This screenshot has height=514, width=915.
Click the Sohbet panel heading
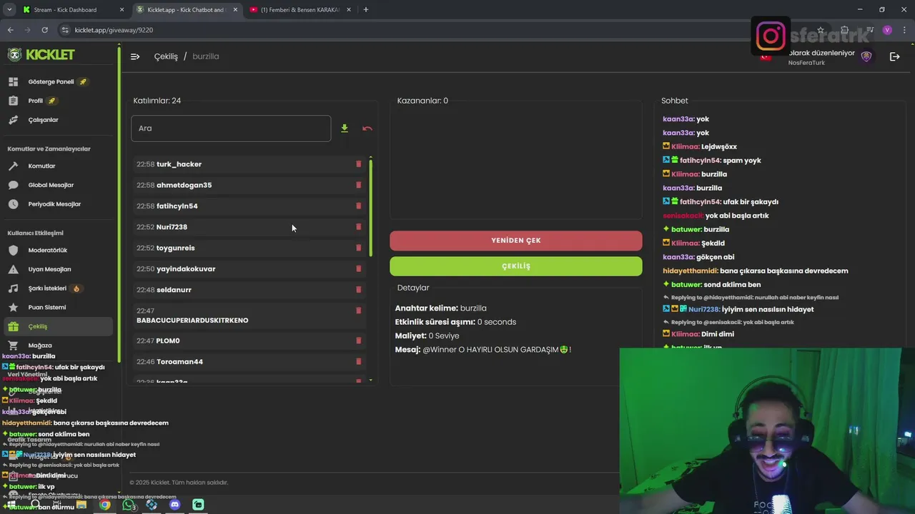tap(675, 101)
